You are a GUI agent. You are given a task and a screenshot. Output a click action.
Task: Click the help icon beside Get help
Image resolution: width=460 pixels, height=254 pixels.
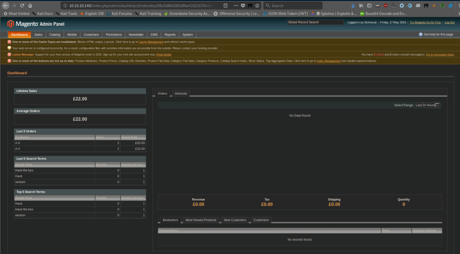tap(421, 35)
